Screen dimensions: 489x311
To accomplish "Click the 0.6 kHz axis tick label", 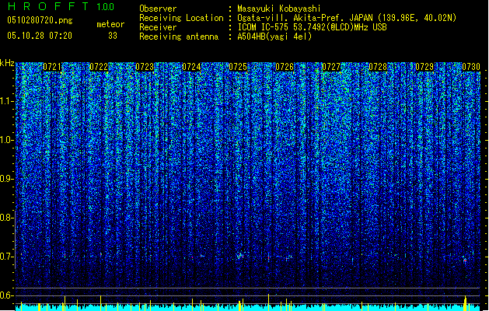I will click(7, 295).
